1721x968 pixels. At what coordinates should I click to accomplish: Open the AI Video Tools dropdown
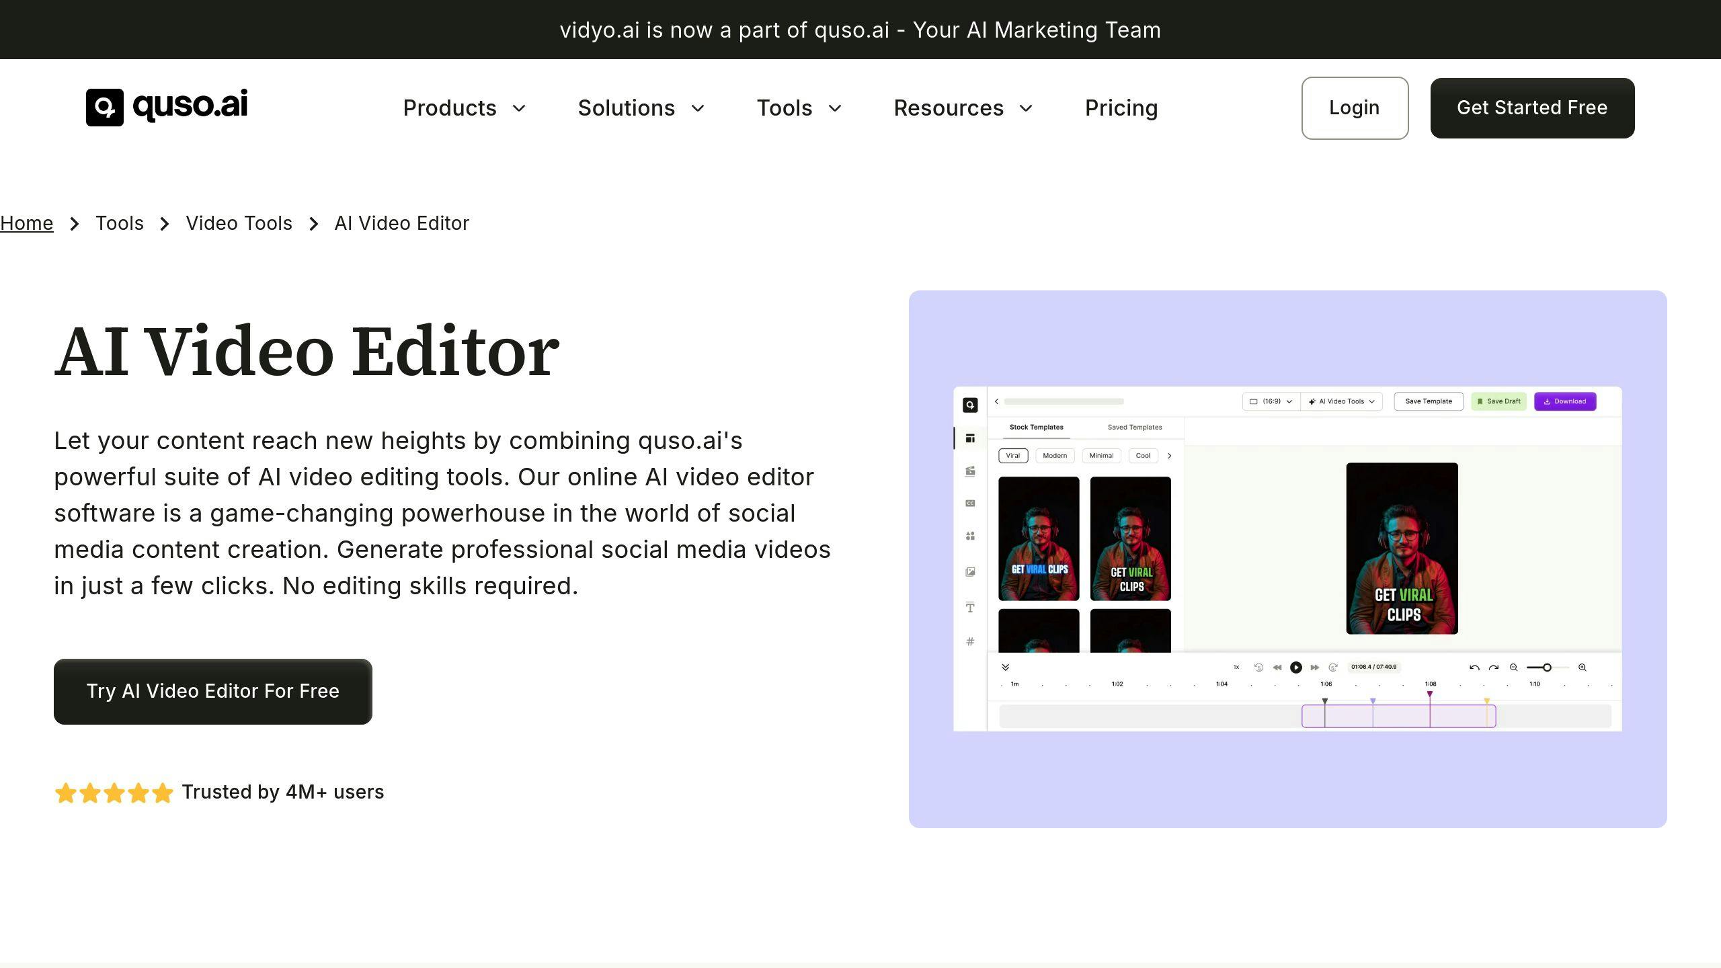pos(1342,401)
